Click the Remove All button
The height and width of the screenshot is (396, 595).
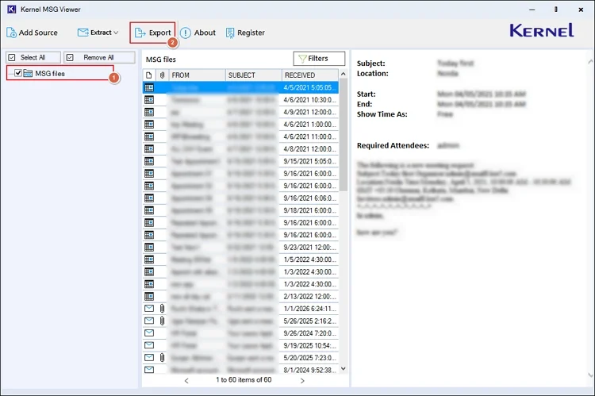pyautogui.click(x=99, y=57)
